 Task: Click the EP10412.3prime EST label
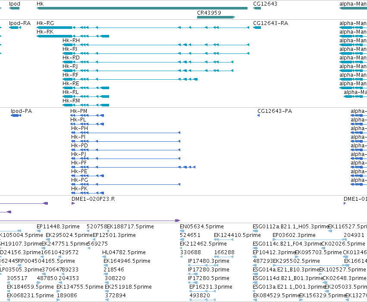[x=274, y=252]
